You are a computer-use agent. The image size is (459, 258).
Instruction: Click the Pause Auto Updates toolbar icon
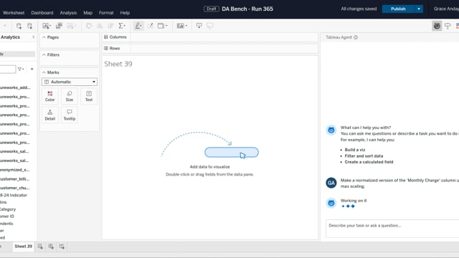30,26
